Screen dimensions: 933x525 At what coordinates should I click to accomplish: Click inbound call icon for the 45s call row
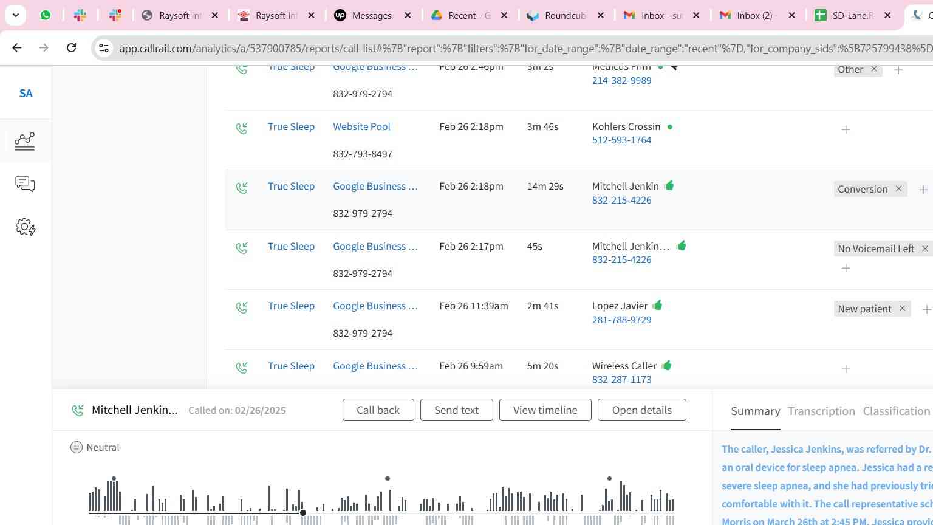(242, 248)
